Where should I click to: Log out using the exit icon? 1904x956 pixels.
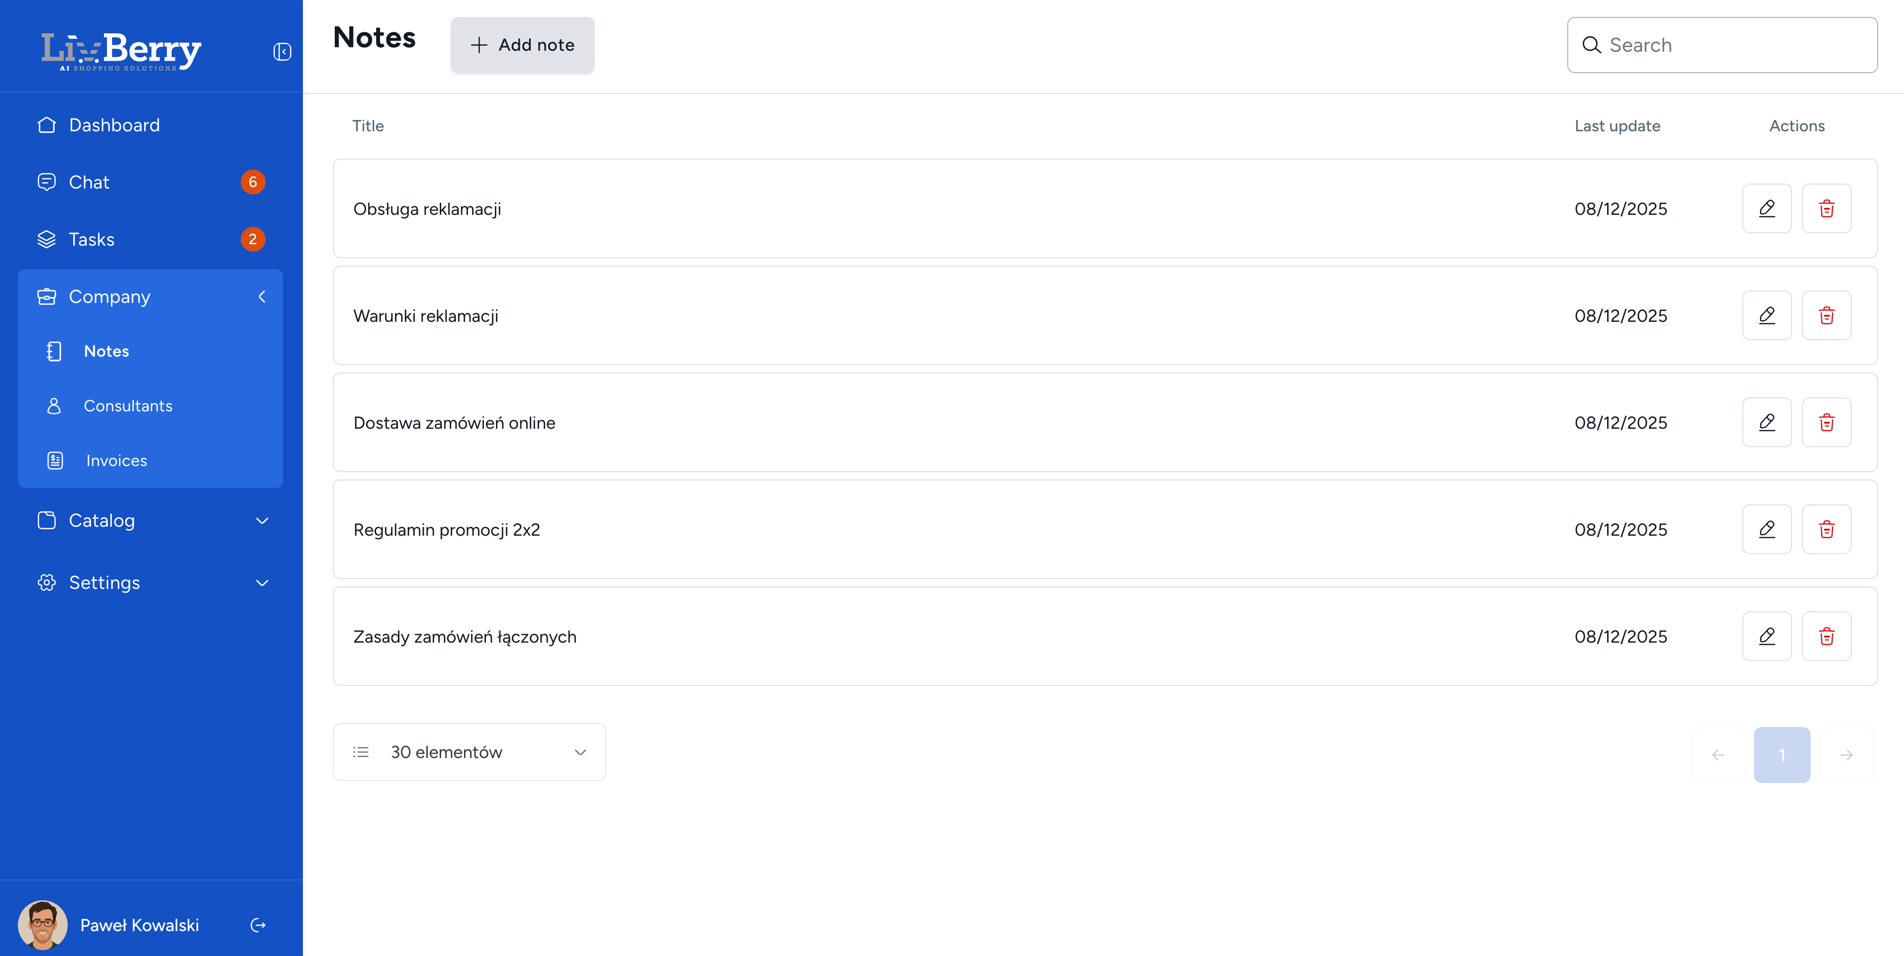257,925
